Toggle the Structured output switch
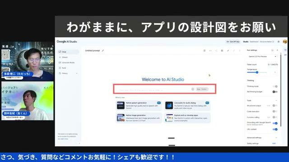The width and height of the screenshot is (289, 162). (x=275, y=106)
